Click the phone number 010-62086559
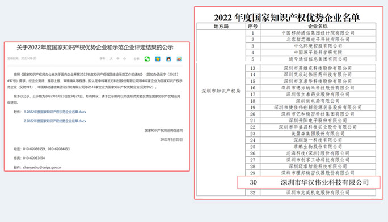This screenshot has height=222, width=388. pyautogui.click(x=34, y=148)
